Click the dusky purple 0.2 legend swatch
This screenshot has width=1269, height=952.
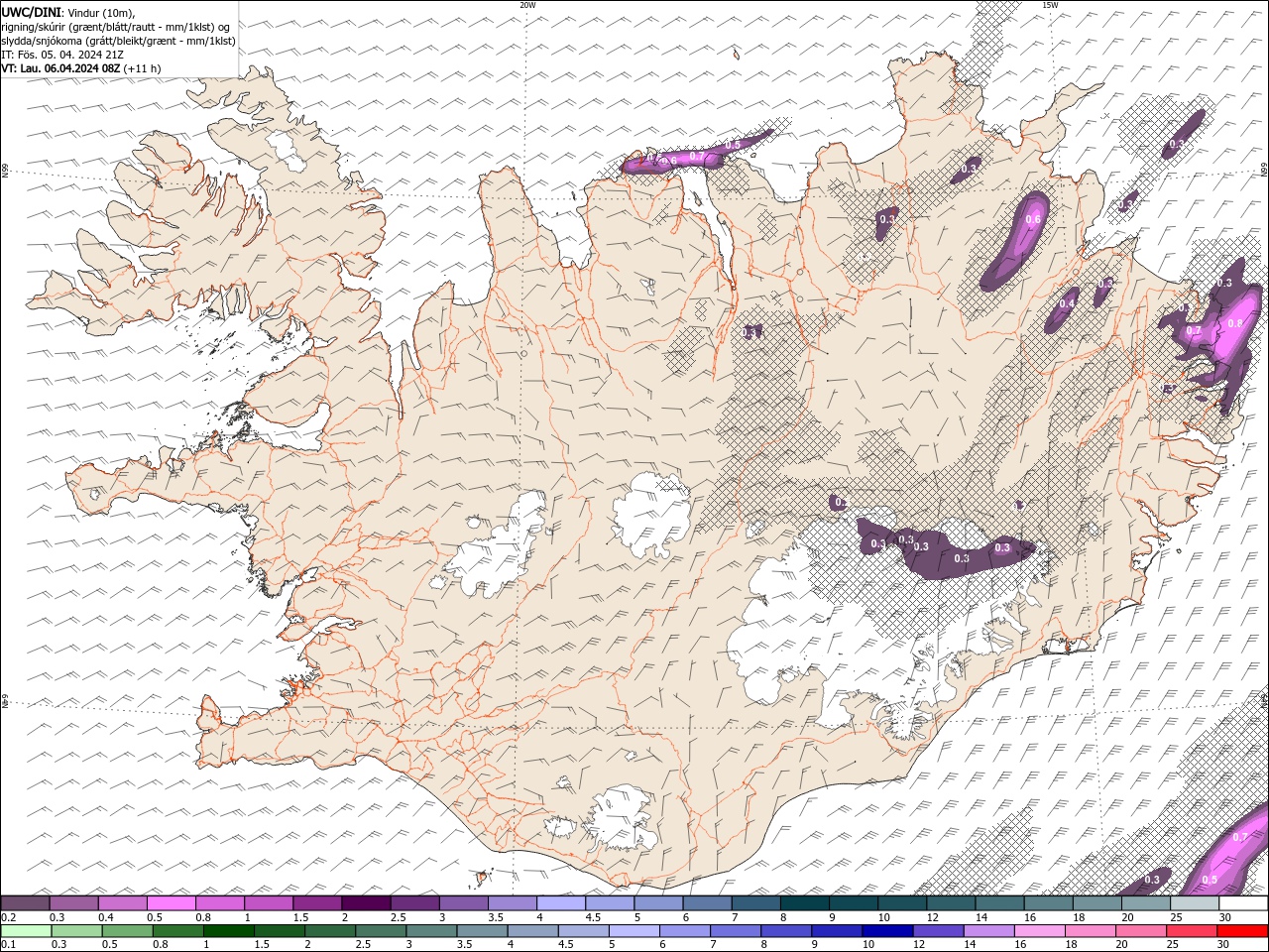[25, 903]
